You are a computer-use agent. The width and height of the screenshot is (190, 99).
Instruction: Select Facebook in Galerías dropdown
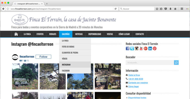[x=75, y=71]
